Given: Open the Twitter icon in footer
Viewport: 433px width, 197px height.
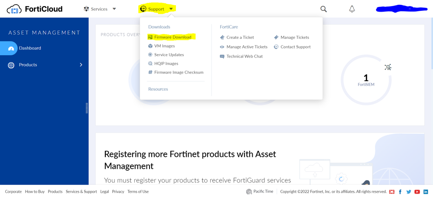Looking at the screenshot, I should pyautogui.click(x=408, y=192).
